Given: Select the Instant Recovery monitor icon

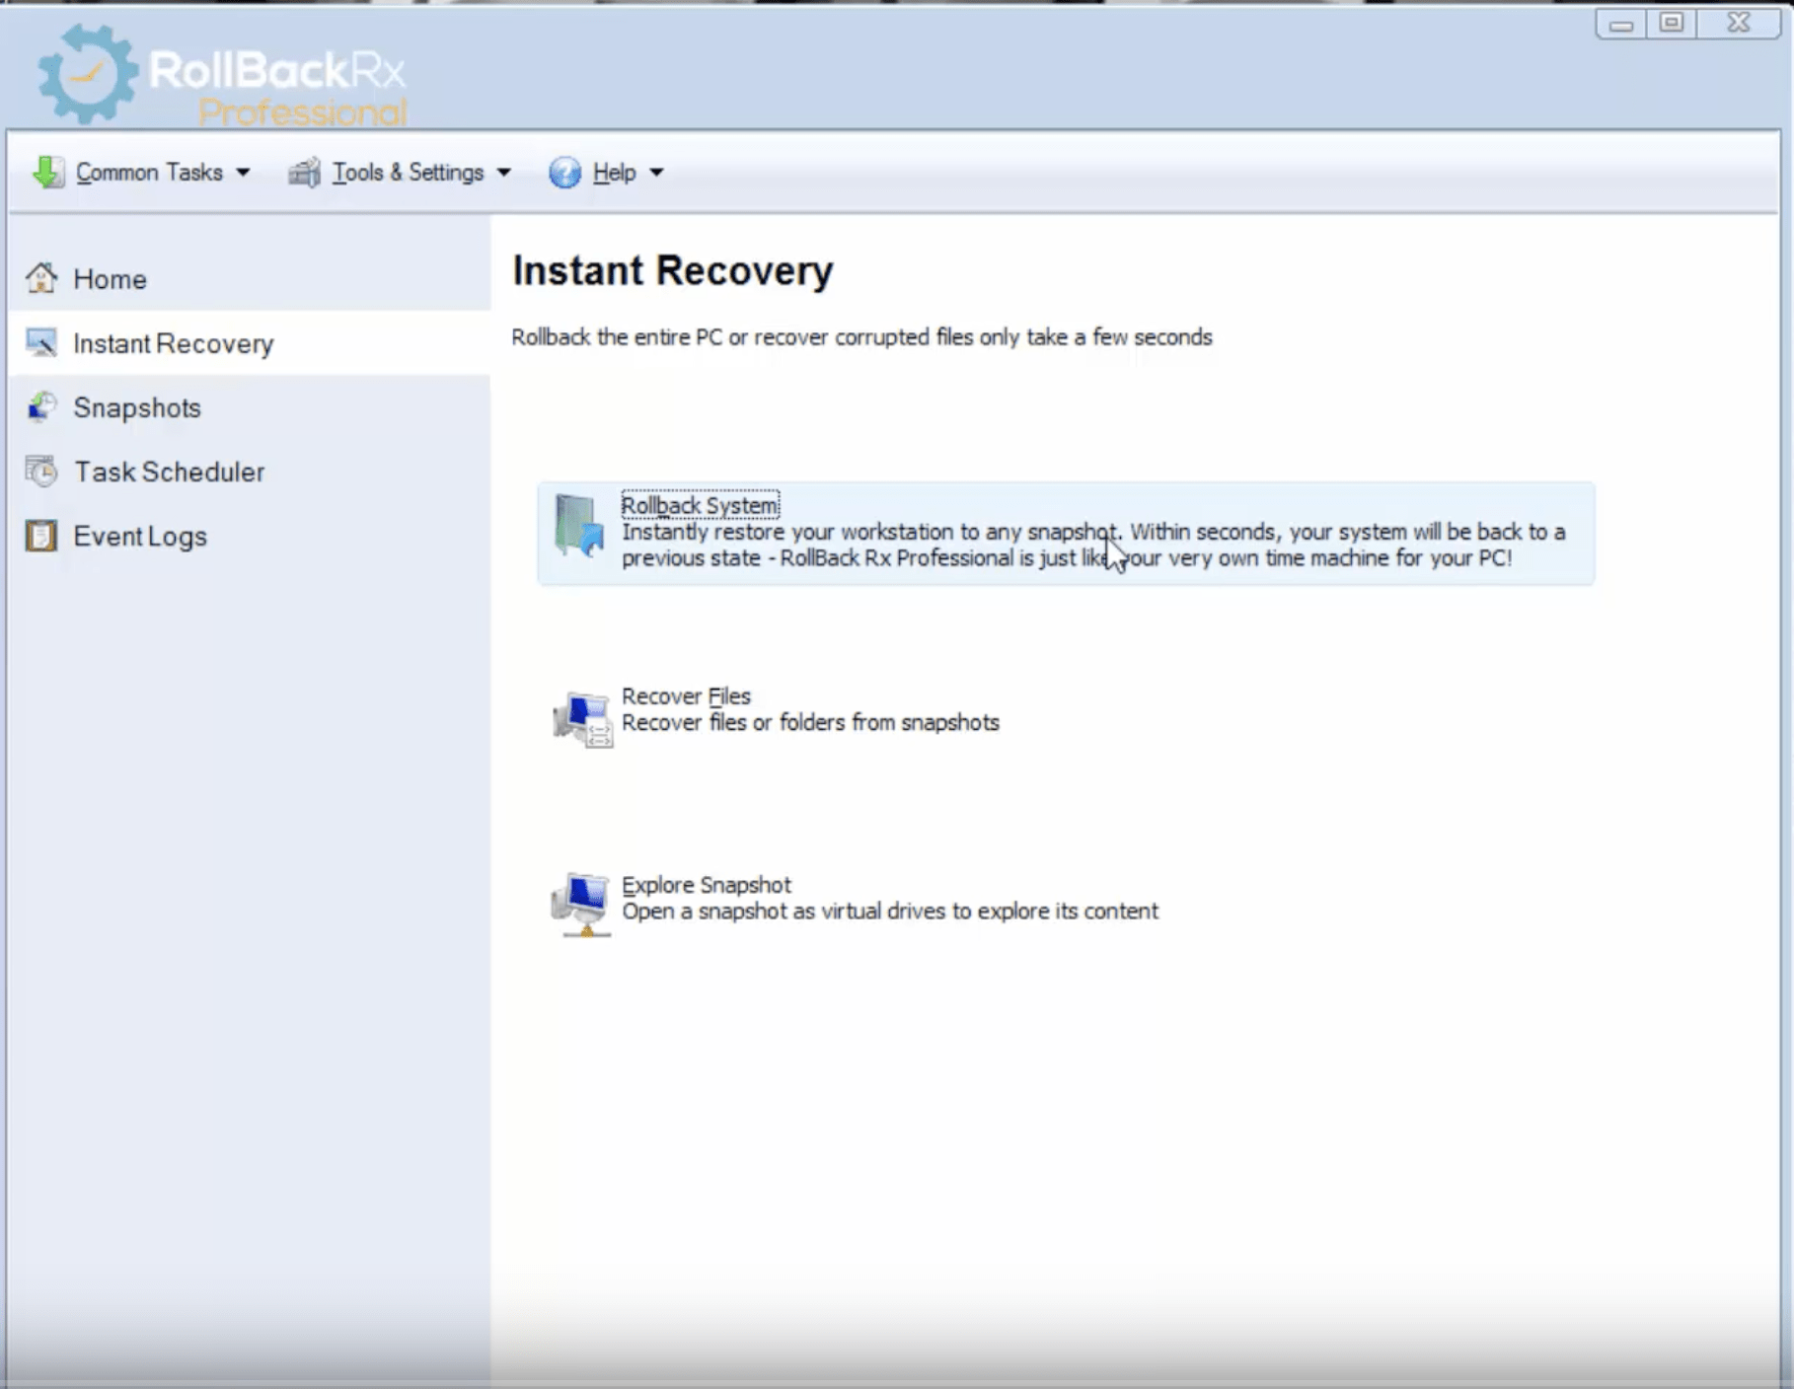Looking at the screenshot, I should (x=39, y=343).
